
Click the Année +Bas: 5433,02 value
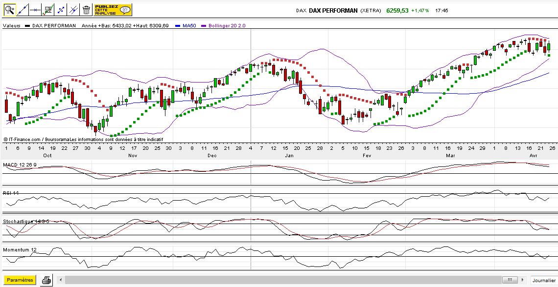click(106, 25)
